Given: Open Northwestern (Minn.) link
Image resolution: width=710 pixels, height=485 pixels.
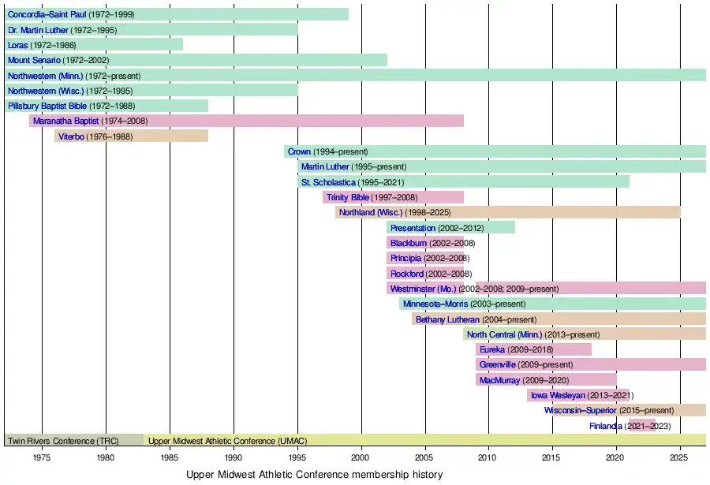Looking at the screenshot, I should (x=45, y=76).
